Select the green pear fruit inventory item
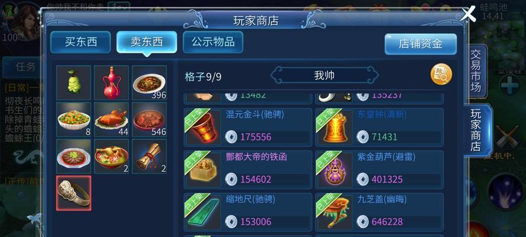The image size is (526, 237). tap(73, 82)
